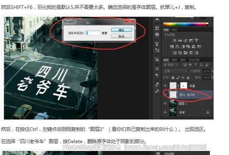
Task: Add an Invert adjustment layer
Action: point(174,53)
